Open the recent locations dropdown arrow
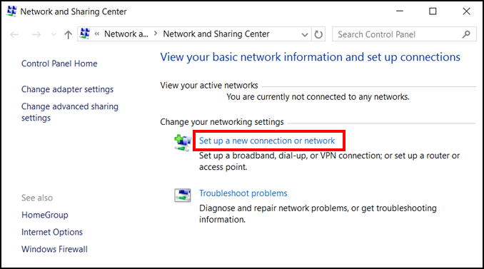The height and width of the screenshot is (269, 484). click(x=54, y=34)
